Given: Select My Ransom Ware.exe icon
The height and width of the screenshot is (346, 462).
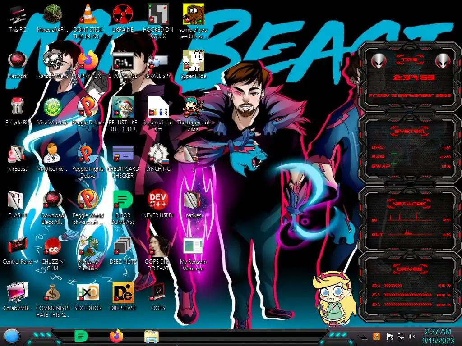Looking at the screenshot, I should (193, 246).
